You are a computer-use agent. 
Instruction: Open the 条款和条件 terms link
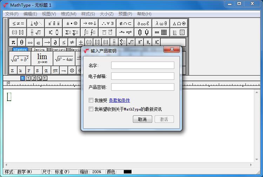point(120,100)
